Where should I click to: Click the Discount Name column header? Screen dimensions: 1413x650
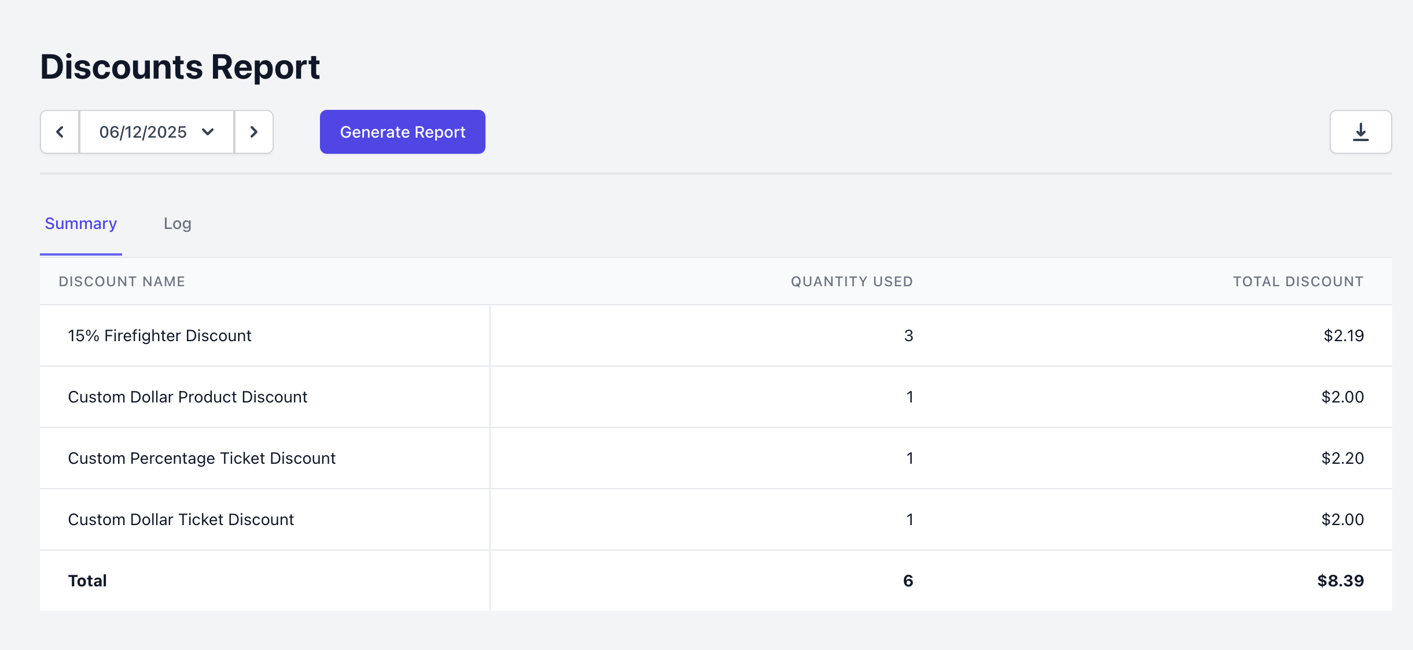(122, 282)
